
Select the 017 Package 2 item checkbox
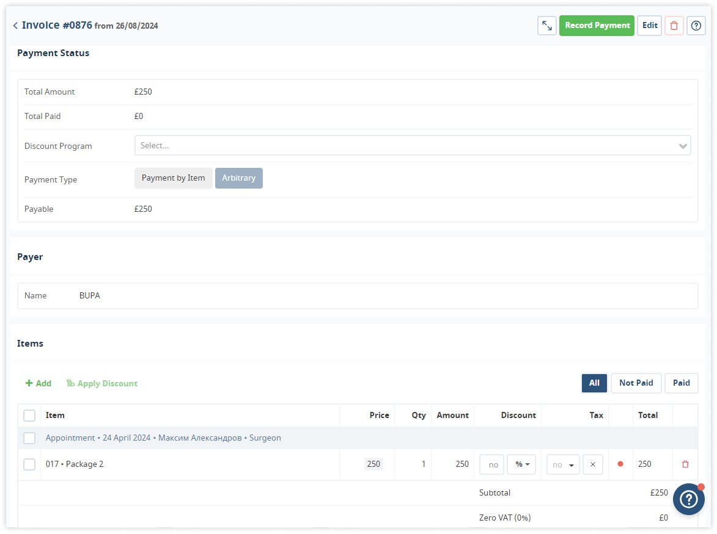coord(29,464)
